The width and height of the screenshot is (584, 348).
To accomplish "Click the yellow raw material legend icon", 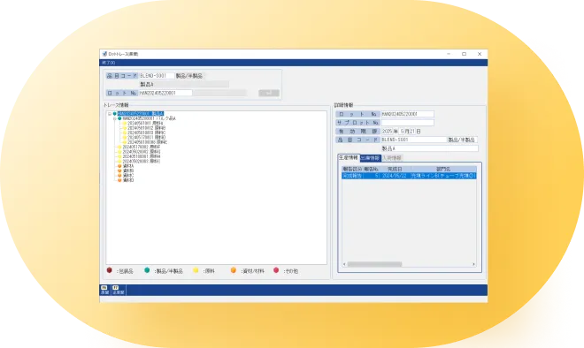I will [196, 270].
